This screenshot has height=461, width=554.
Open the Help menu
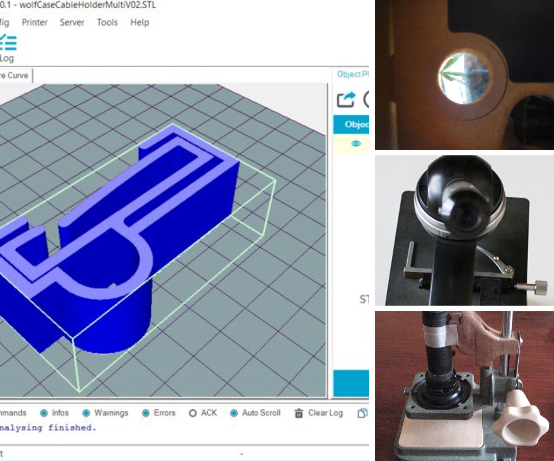[140, 22]
